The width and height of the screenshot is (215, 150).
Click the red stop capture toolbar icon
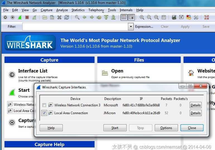click(x=27, y=17)
